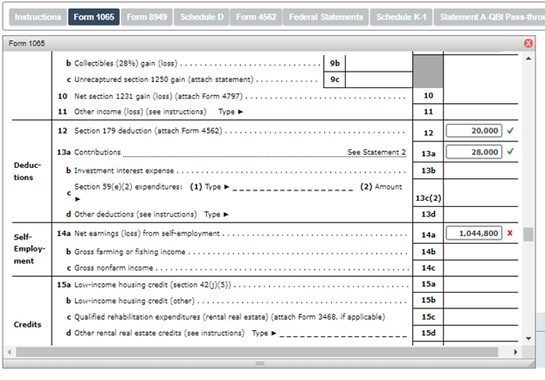The image size is (545, 380).
Task: Click the 'Credits' section label
Action: coord(27,324)
